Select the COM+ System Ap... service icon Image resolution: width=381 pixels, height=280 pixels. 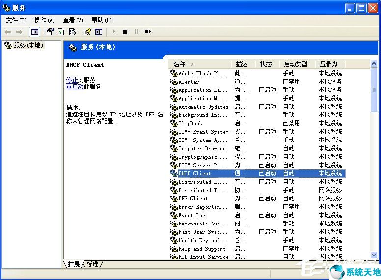[173, 140]
